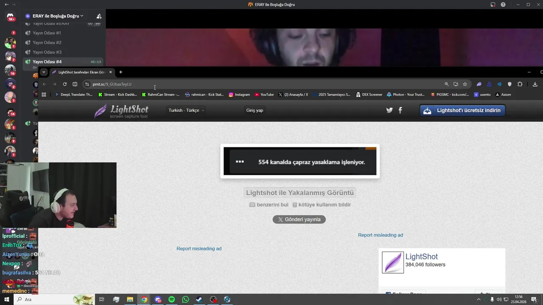This screenshot has height=305, width=543.
Task: Open blue triangle extension icon
Action: coord(489,84)
